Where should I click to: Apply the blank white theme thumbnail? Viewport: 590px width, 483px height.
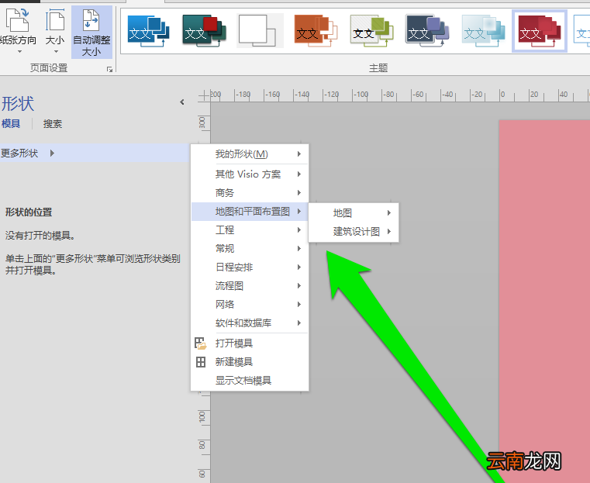coord(260,31)
